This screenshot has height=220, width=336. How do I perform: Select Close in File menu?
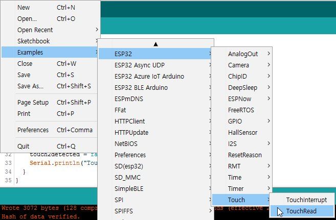point(50,63)
